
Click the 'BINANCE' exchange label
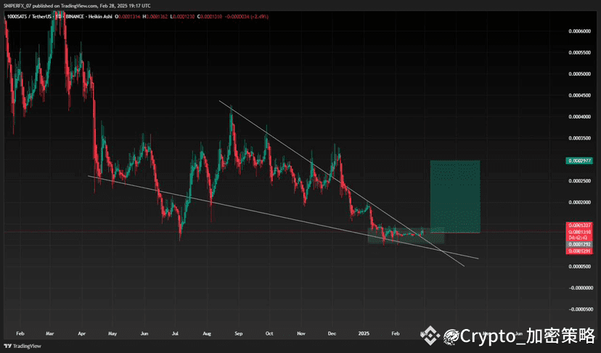pos(75,17)
